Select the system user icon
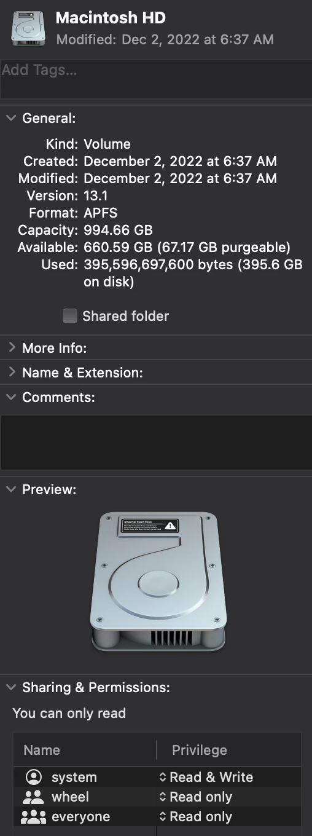312x836 pixels. tap(33, 777)
